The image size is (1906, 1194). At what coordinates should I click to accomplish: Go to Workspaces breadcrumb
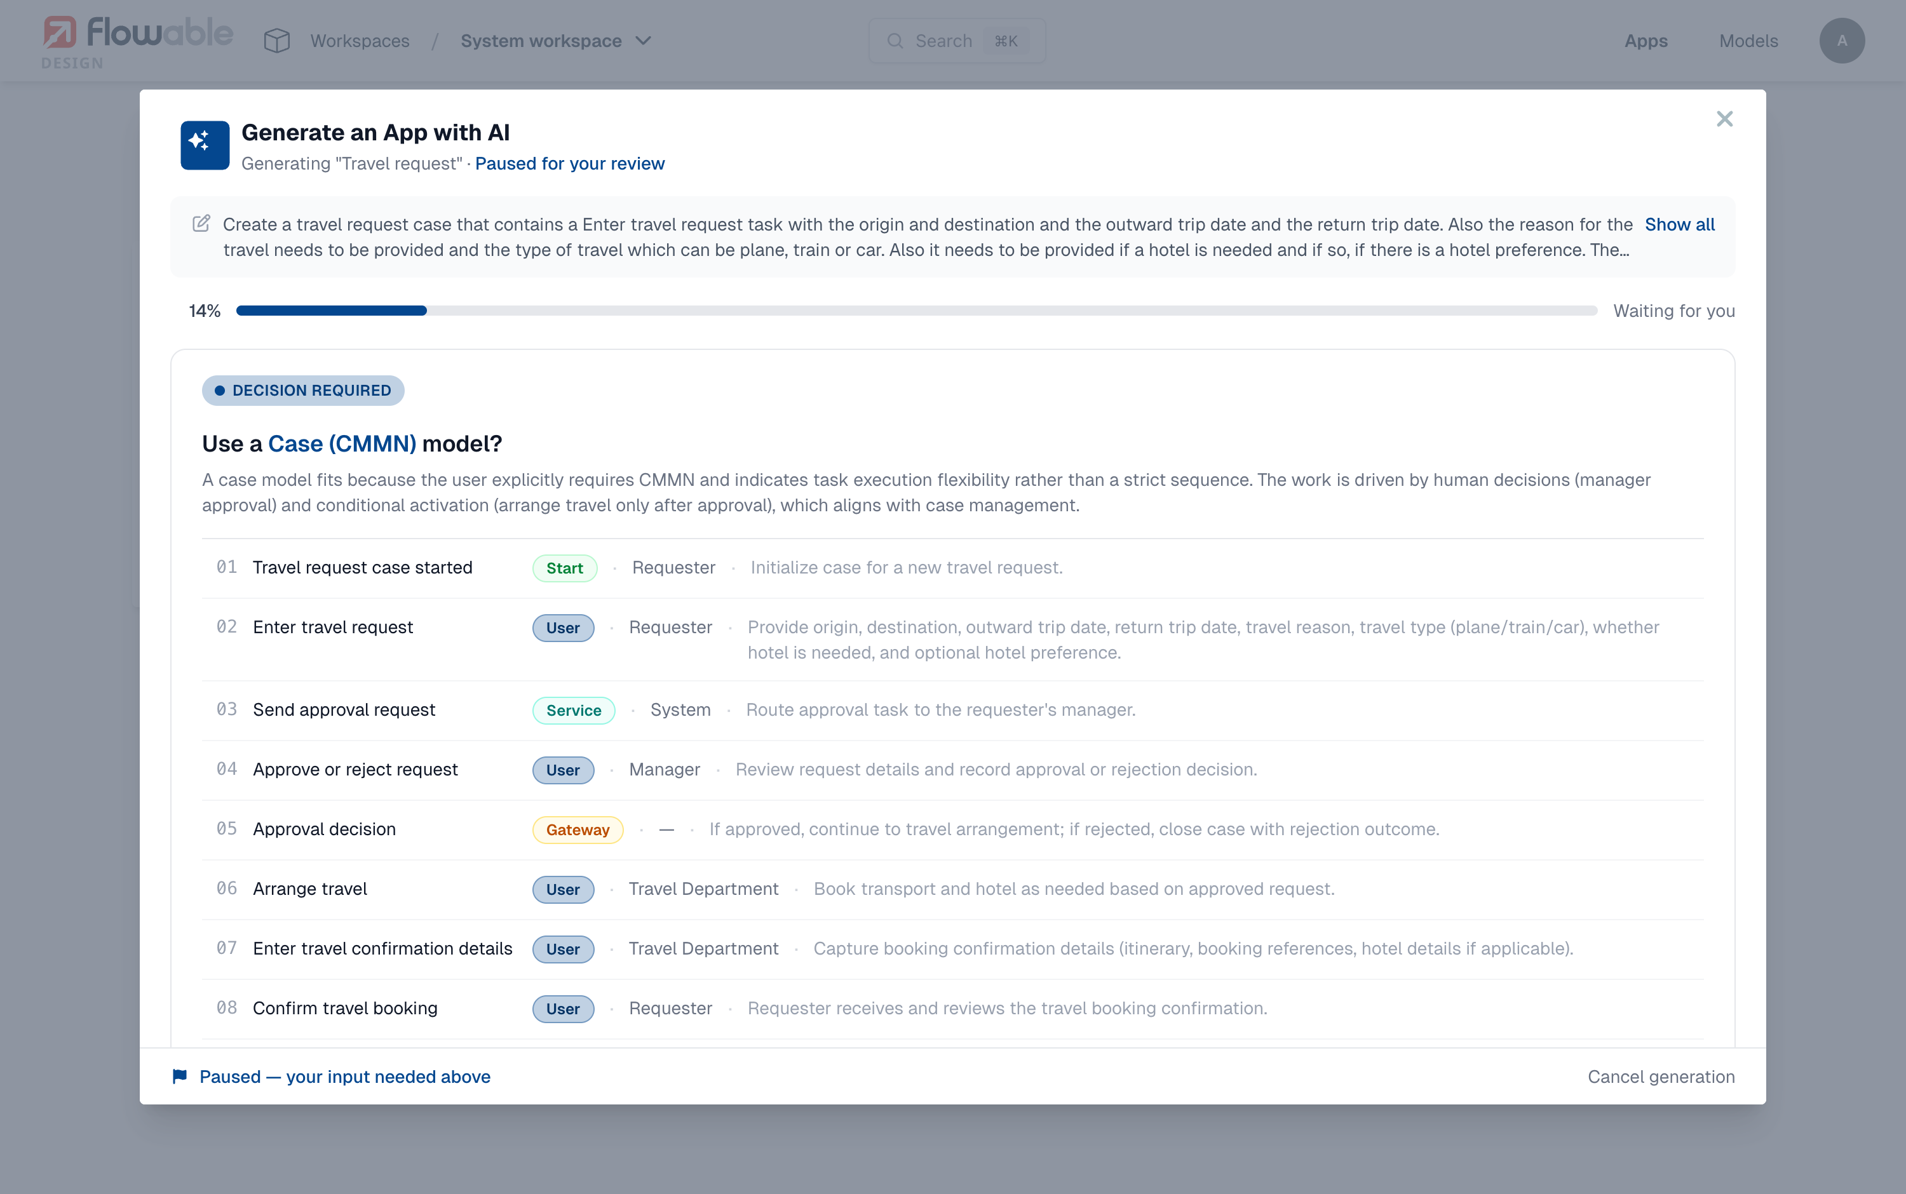360,41
